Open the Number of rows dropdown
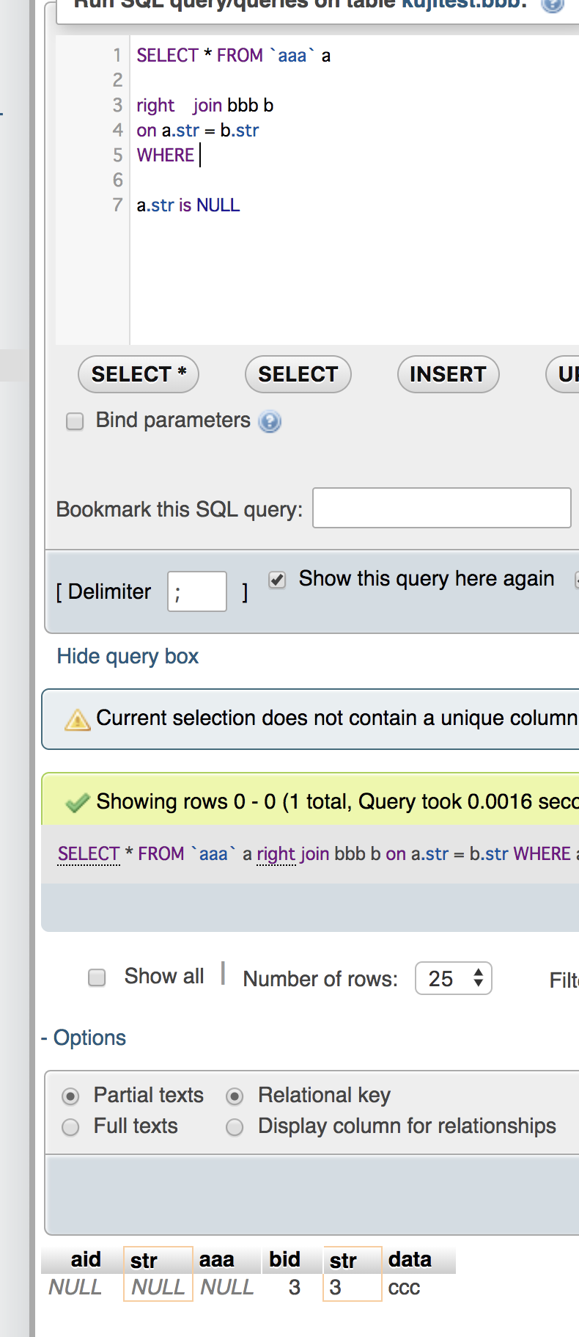 453,979
